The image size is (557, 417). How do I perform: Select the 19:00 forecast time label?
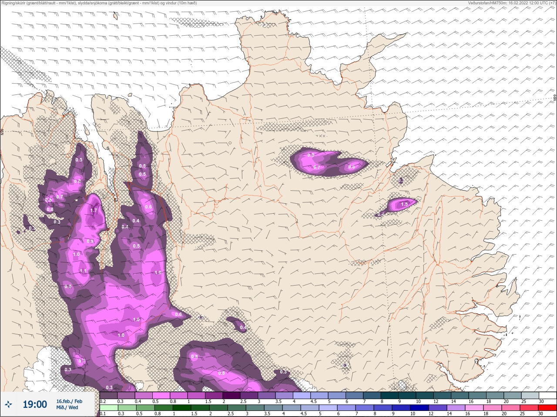pyautogui.click(x=35, y=404)
